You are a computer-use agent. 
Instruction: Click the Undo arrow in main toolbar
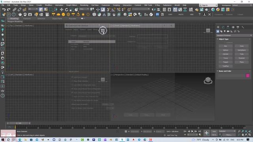tap(4, 9)
